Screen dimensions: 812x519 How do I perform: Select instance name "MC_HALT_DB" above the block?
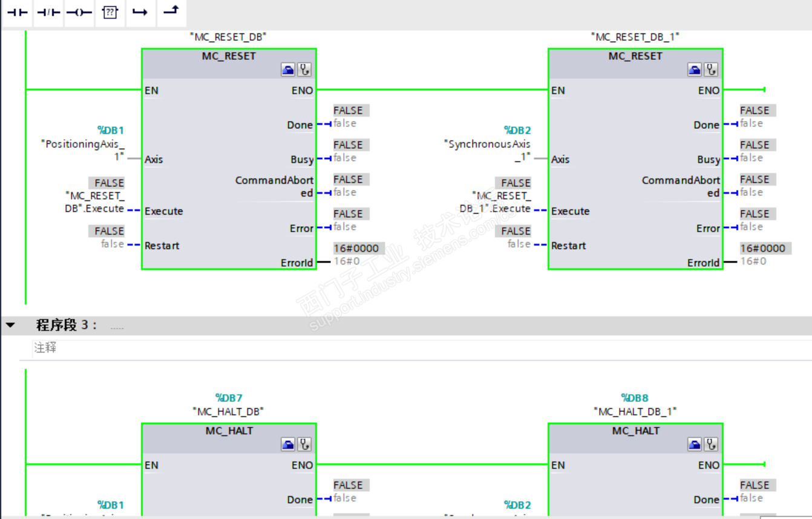[x=228, y=411]
